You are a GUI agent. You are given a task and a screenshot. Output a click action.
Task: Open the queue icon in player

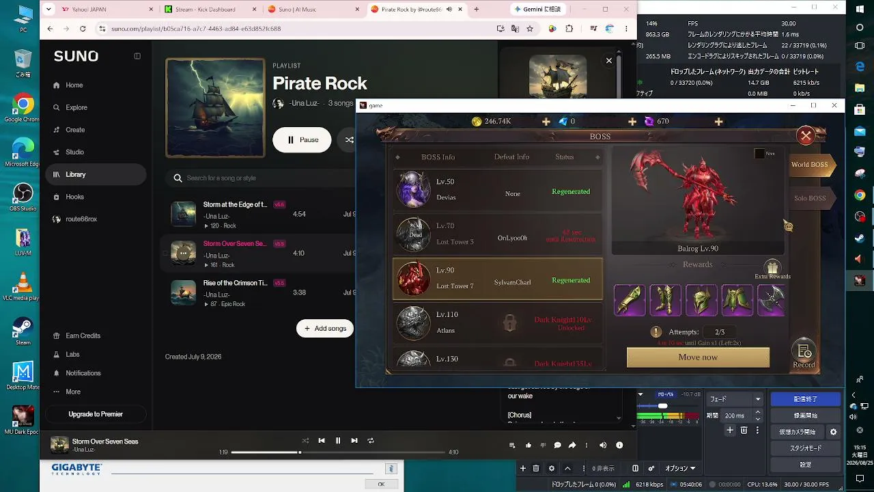click(x=512, y=446)
